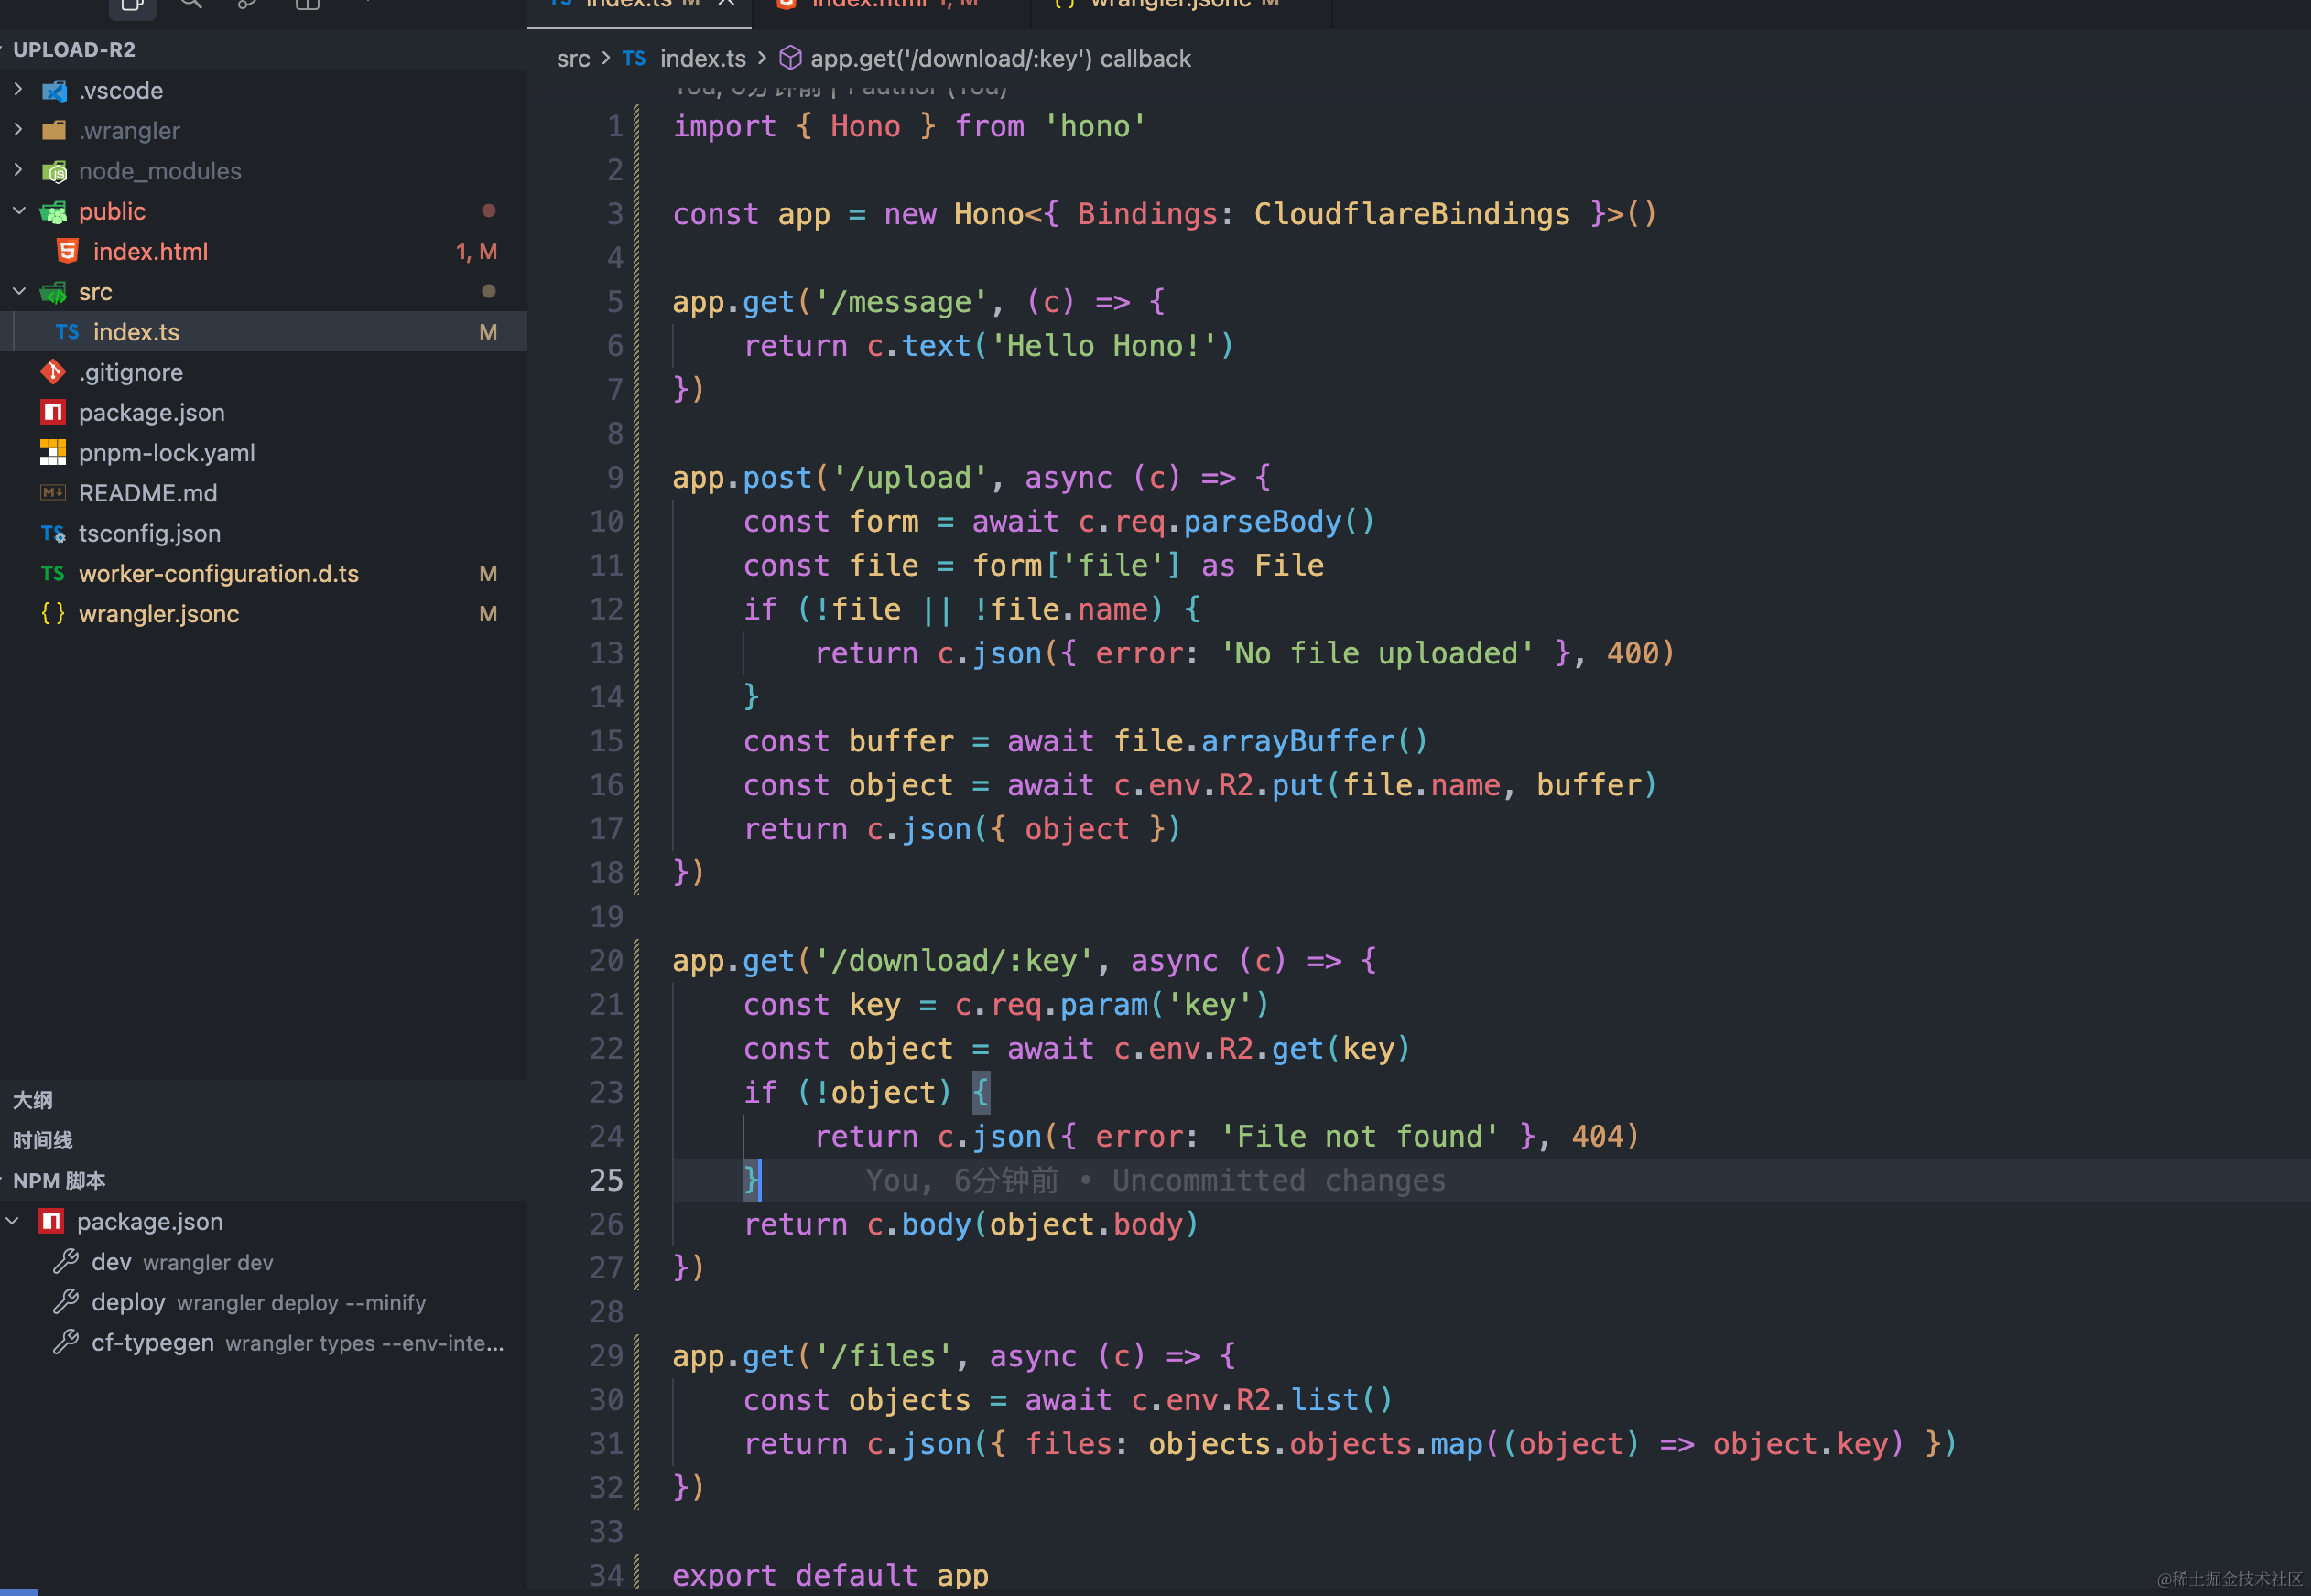Click the HTML5 icon beside index.html in explorer
2311x1596 pixels.
[x=67, y=251]
